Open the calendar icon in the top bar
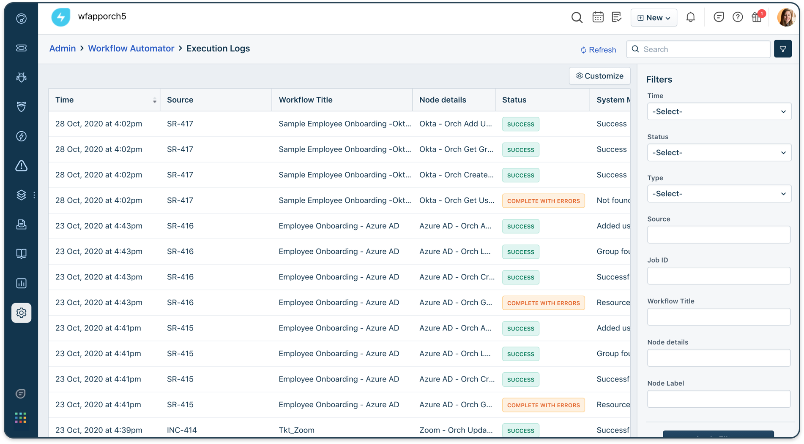This screenshot has width=804, height=444. point(598,17)
